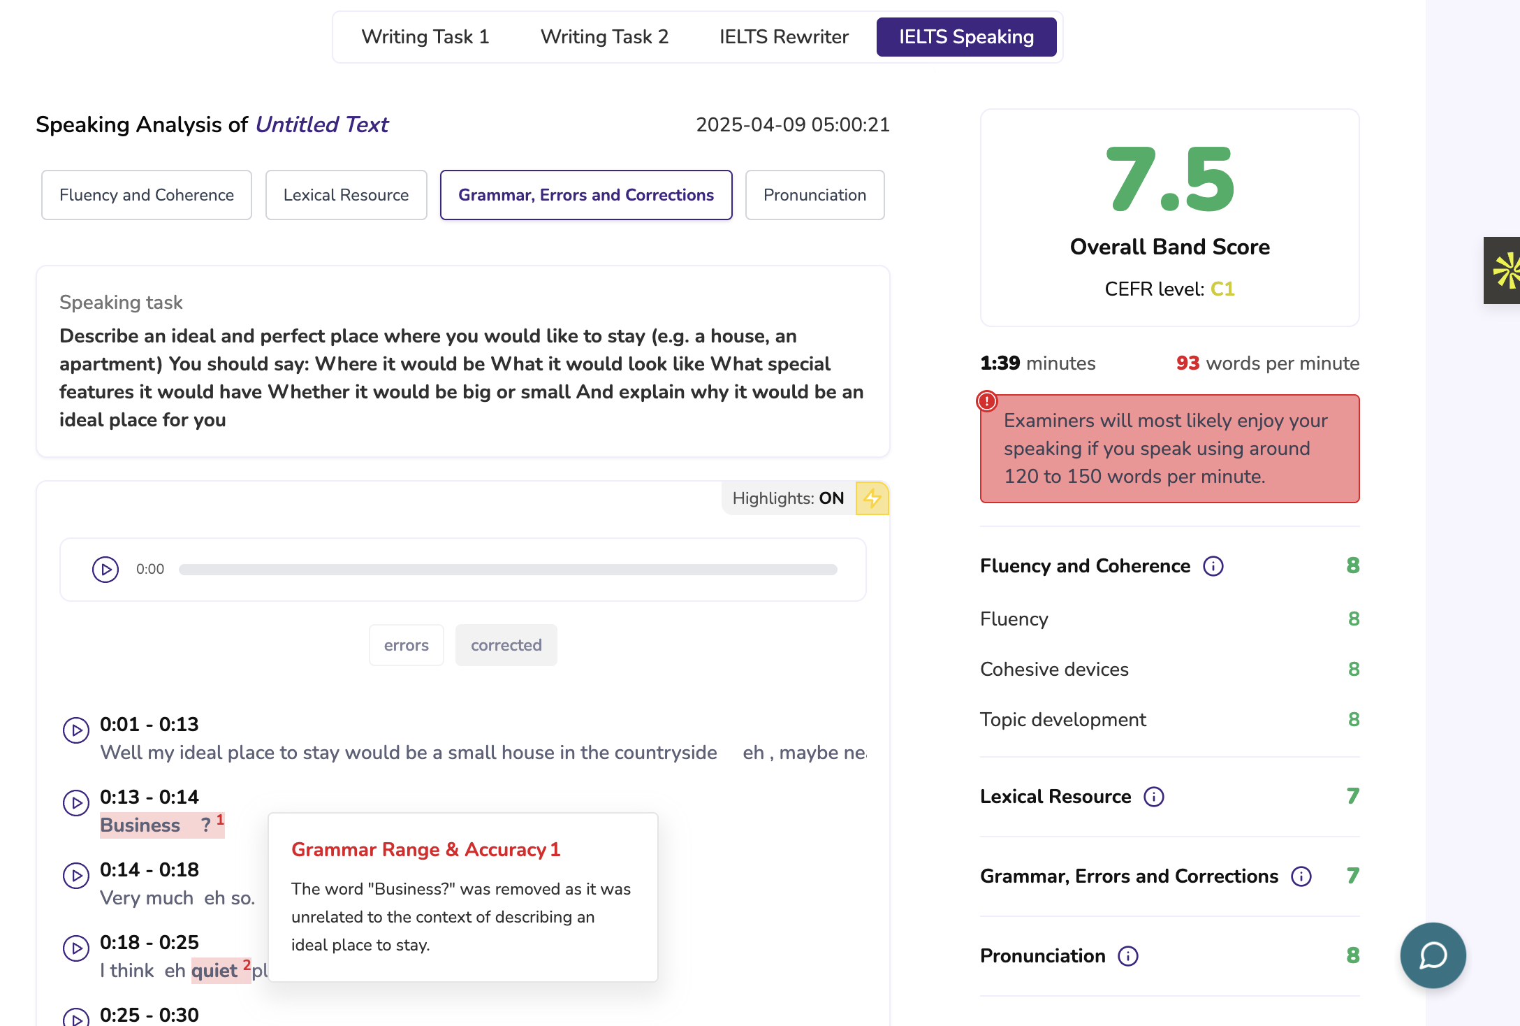
Task: Show the errors transcript view
Action: coord(406,645)
